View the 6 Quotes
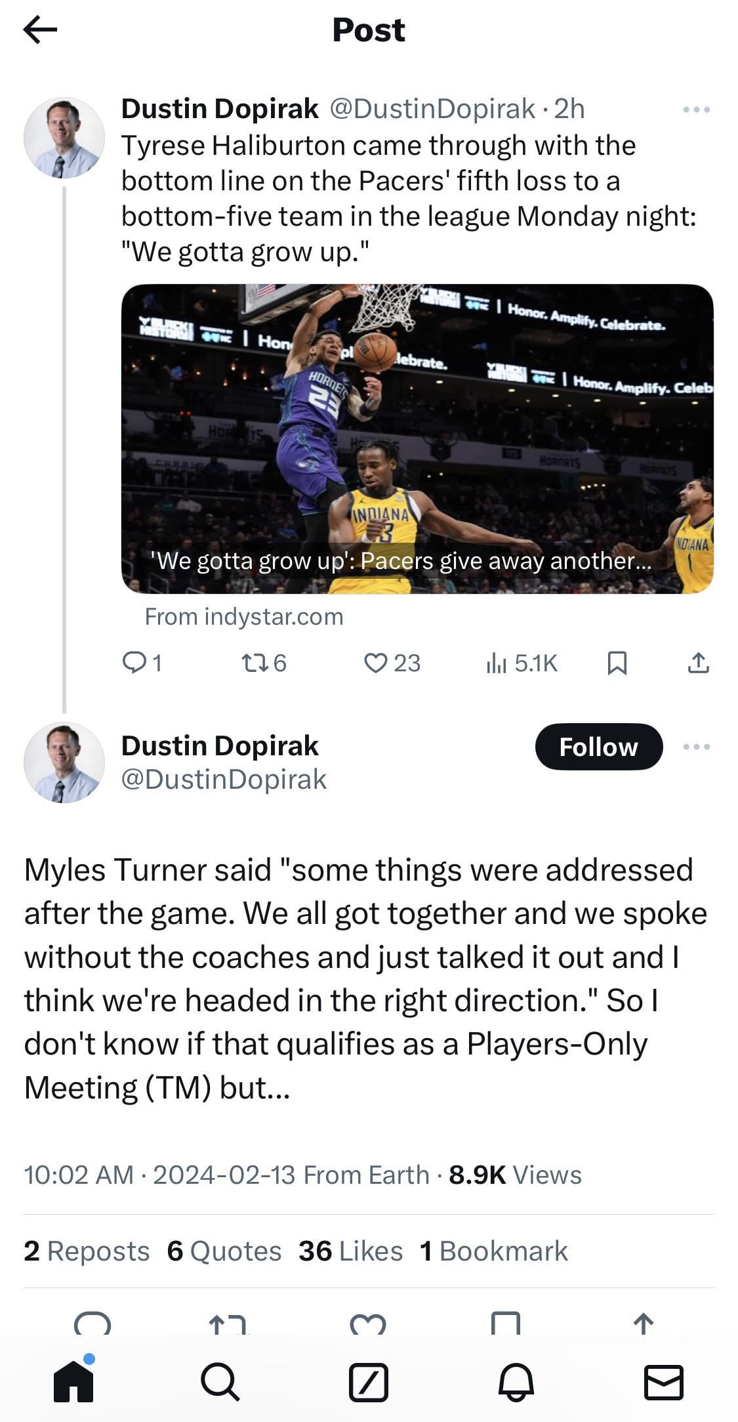The width and height of the screenshot is (738, 1422). coord(224,1251)
